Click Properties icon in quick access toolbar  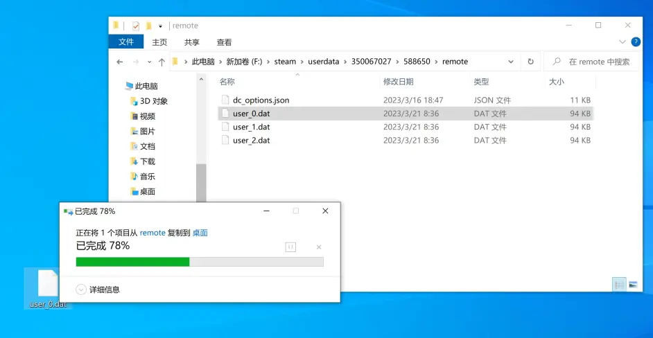(136, 26)
